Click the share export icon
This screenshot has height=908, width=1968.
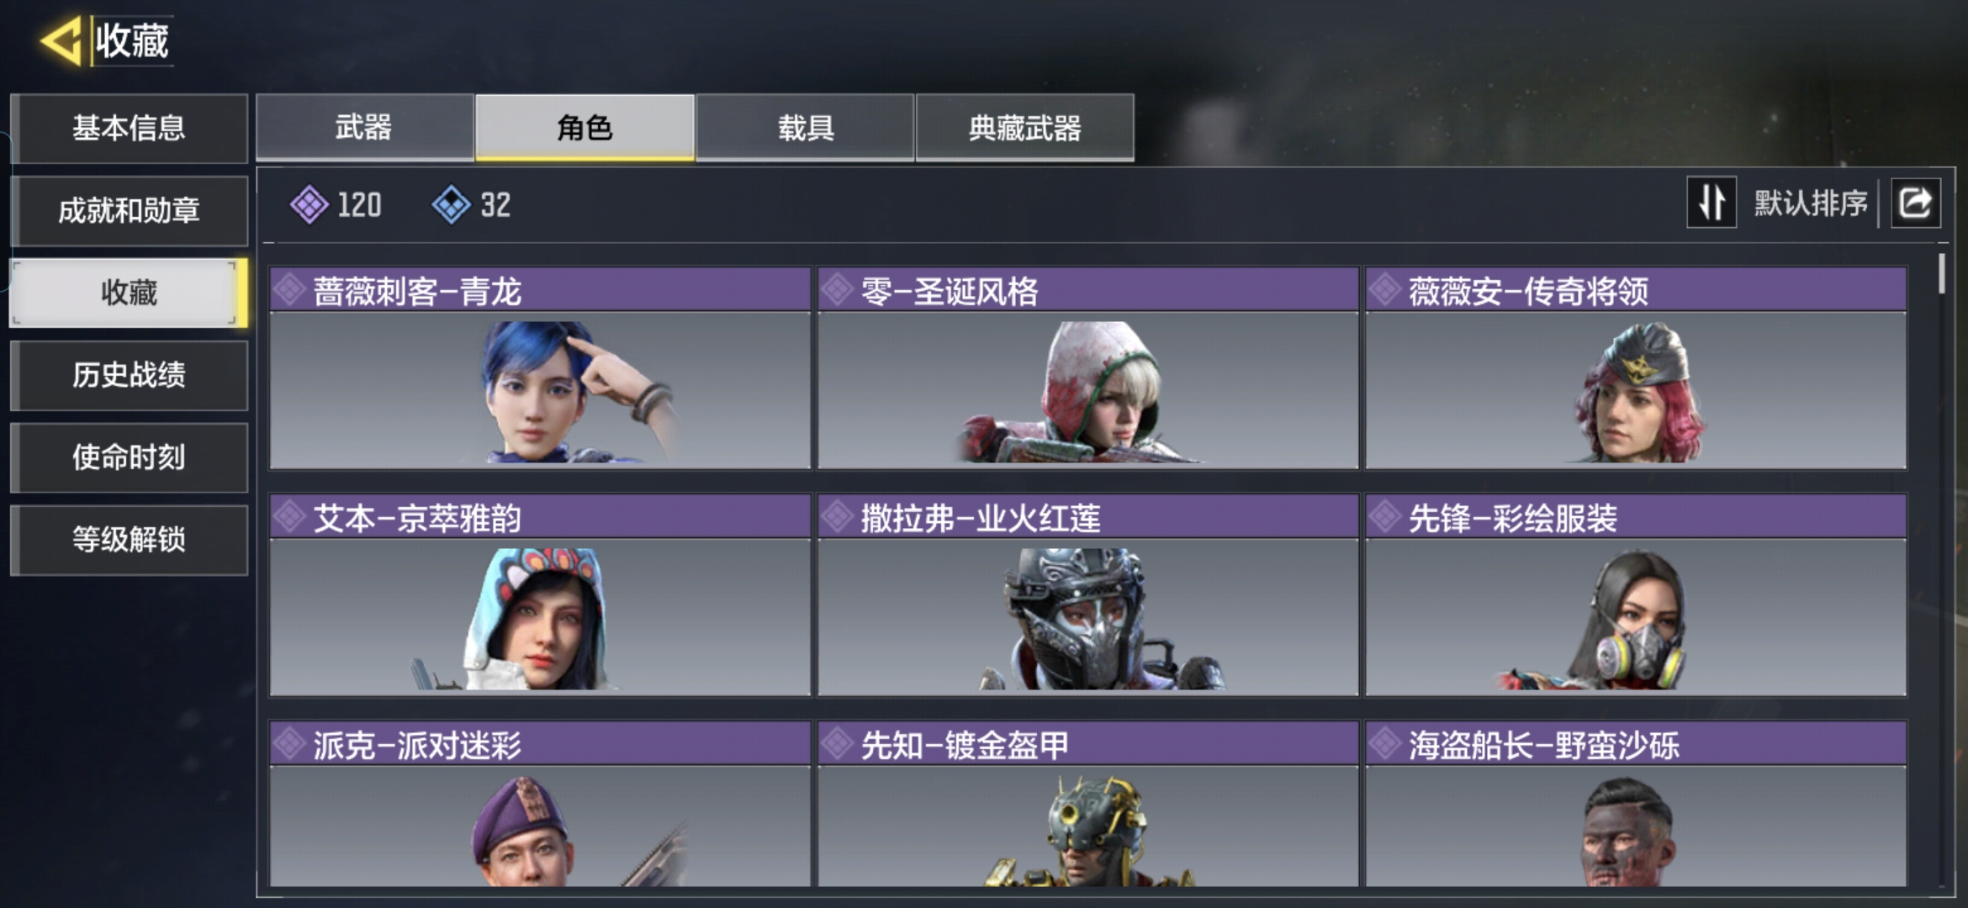[x=1915, y=203]
